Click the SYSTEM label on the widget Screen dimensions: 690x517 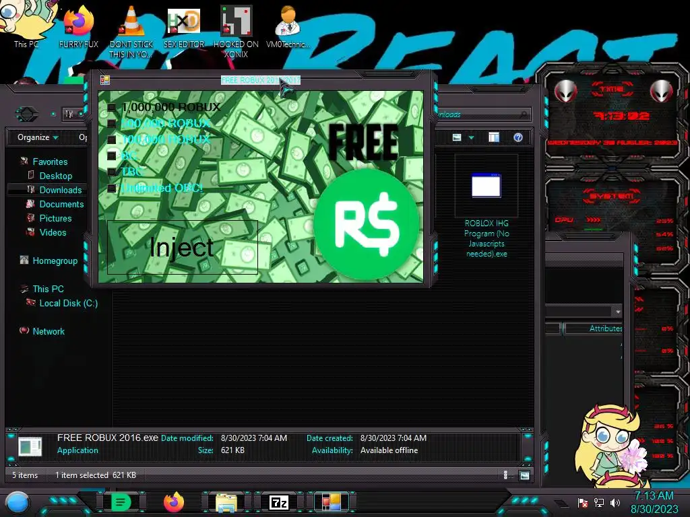pyautogui.click(x=611, y=196)
